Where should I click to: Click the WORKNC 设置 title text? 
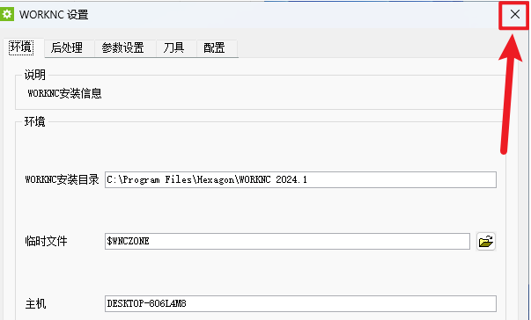click(x=54, y=15)
